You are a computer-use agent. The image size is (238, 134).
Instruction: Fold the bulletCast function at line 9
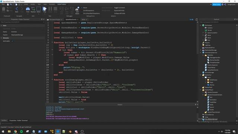coord(52,42)
